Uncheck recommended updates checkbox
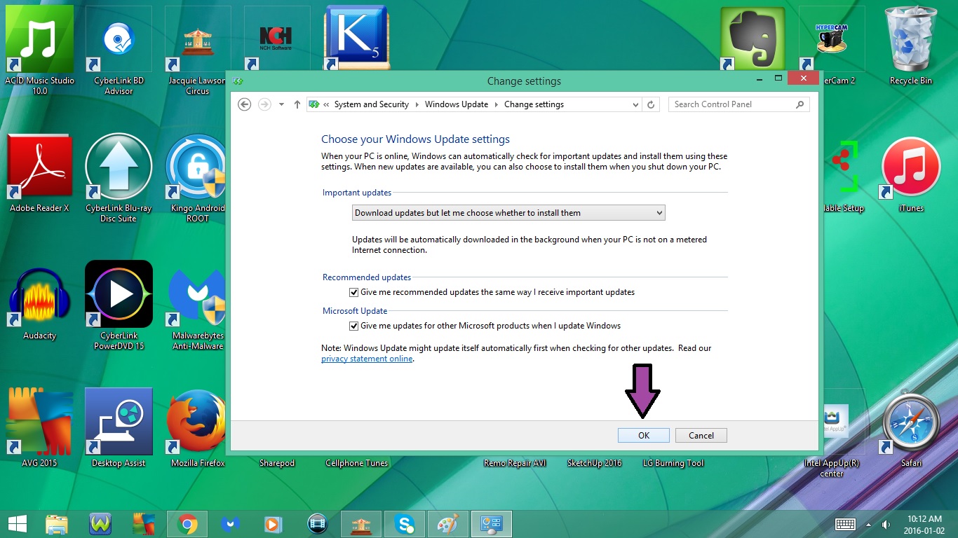This screenshot has height=538, width=958. click(x=354, y=292)
